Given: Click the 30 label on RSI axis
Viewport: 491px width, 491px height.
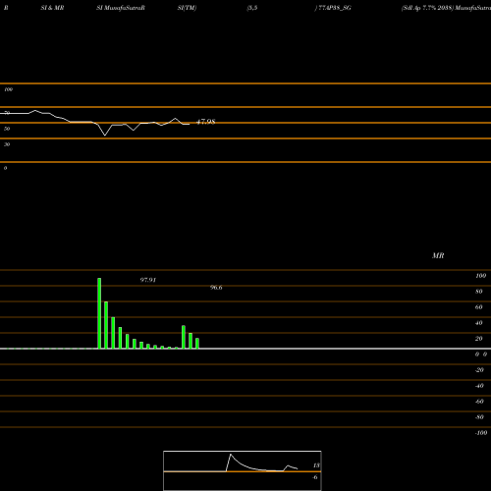Looking at the screenshot, I should point(7,144).
